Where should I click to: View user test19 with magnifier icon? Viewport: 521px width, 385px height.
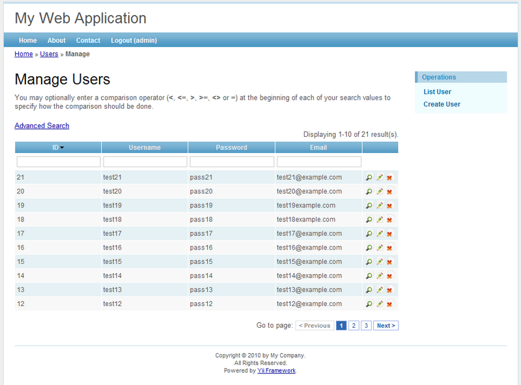[x=369, y=205]
